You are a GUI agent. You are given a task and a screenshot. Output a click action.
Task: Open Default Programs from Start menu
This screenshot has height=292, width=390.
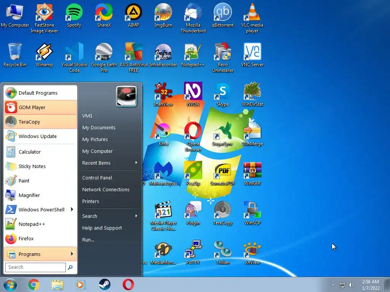[40, 93]
